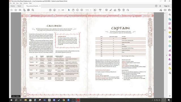Open the File menu

pyautogui.click(x=10, y=3)
